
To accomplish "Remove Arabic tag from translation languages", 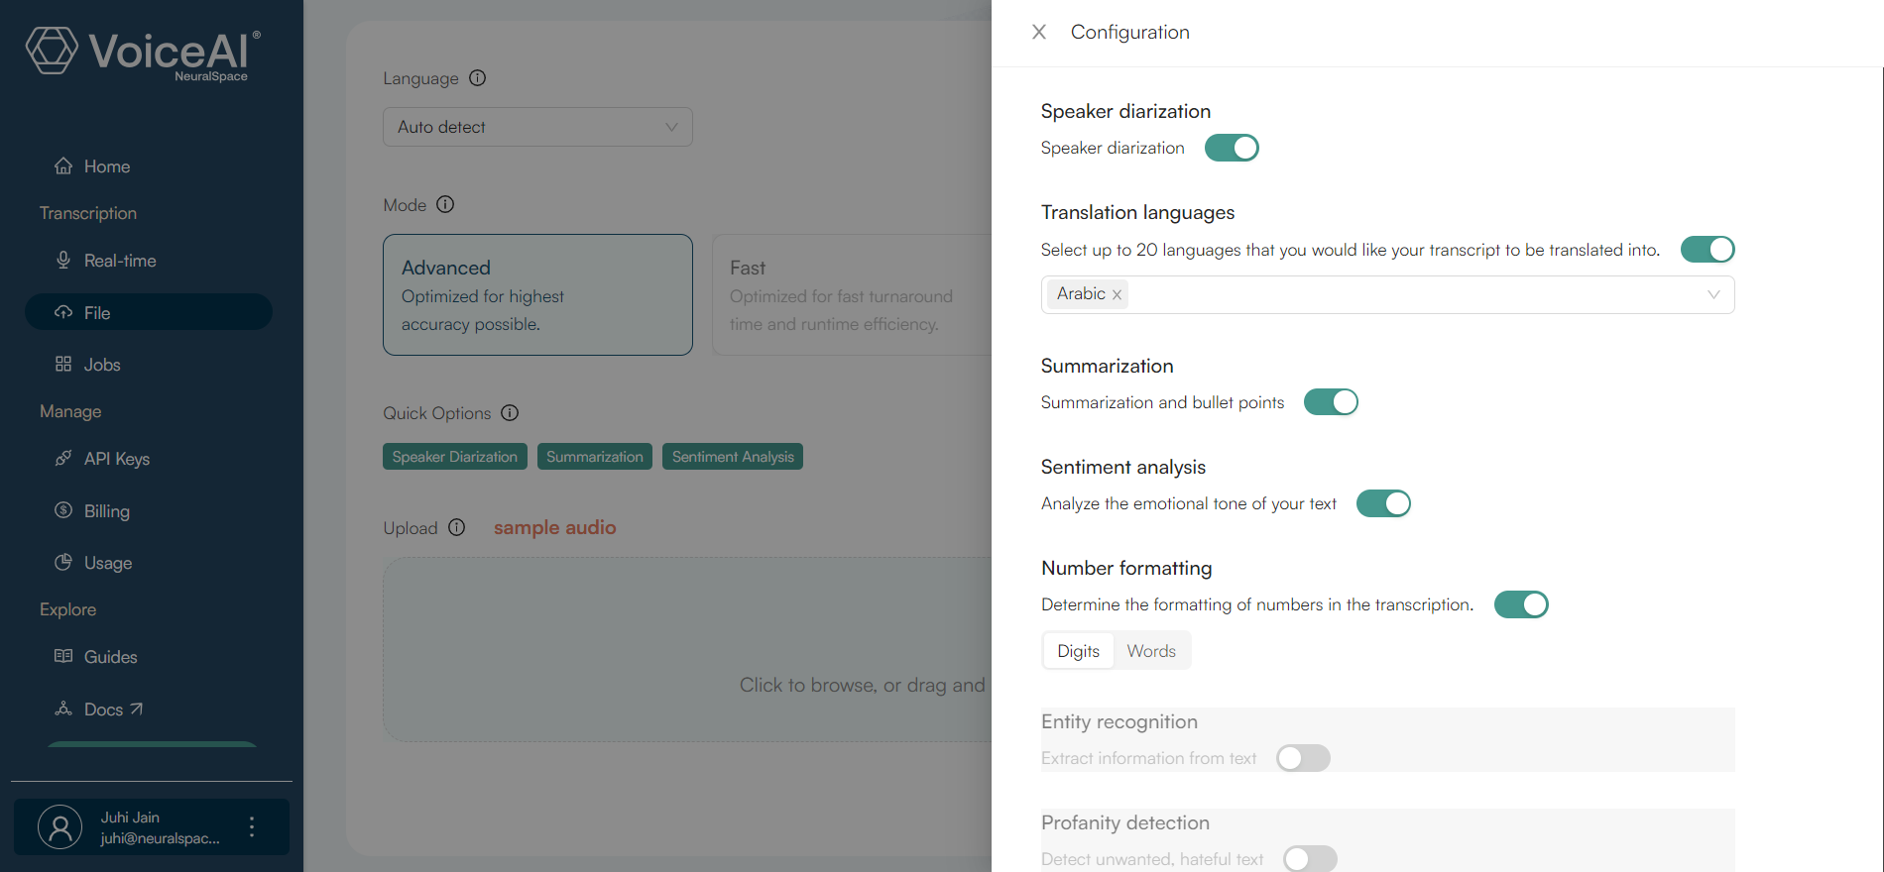I will (1117, 294).
